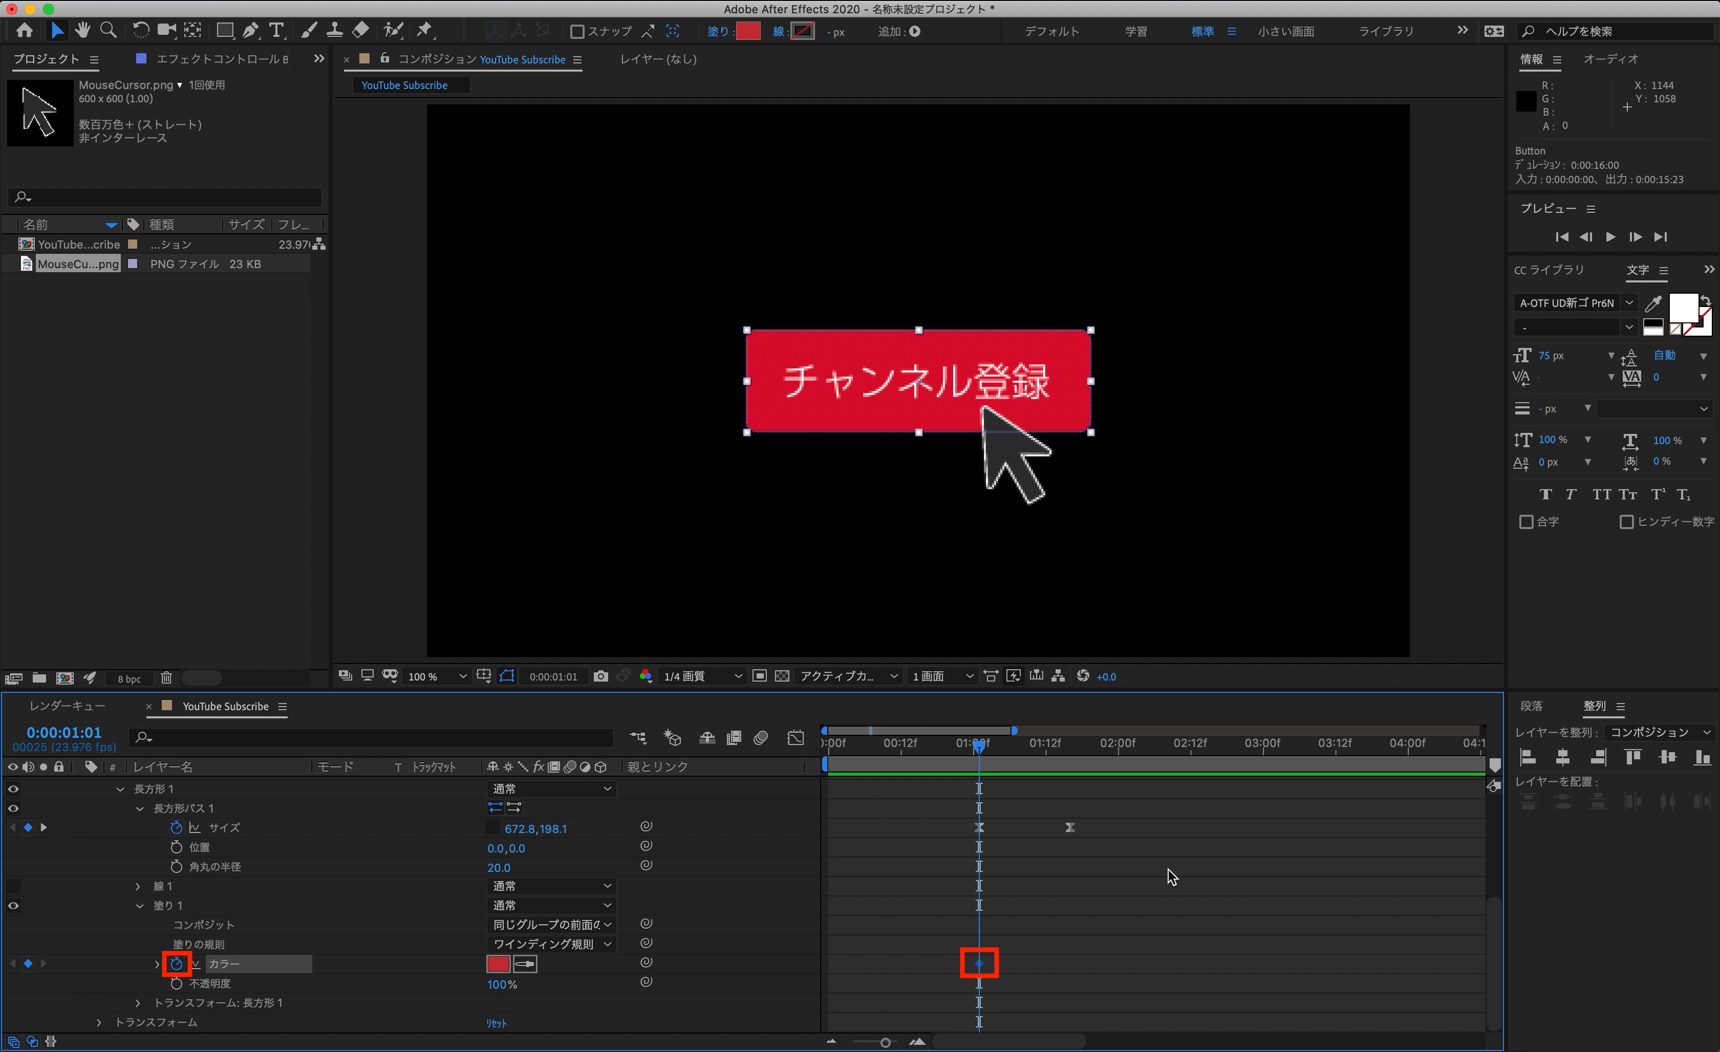Select the Pen tool in toolbar
This screenshot has height=1052, width=1720.
point(251,30)
